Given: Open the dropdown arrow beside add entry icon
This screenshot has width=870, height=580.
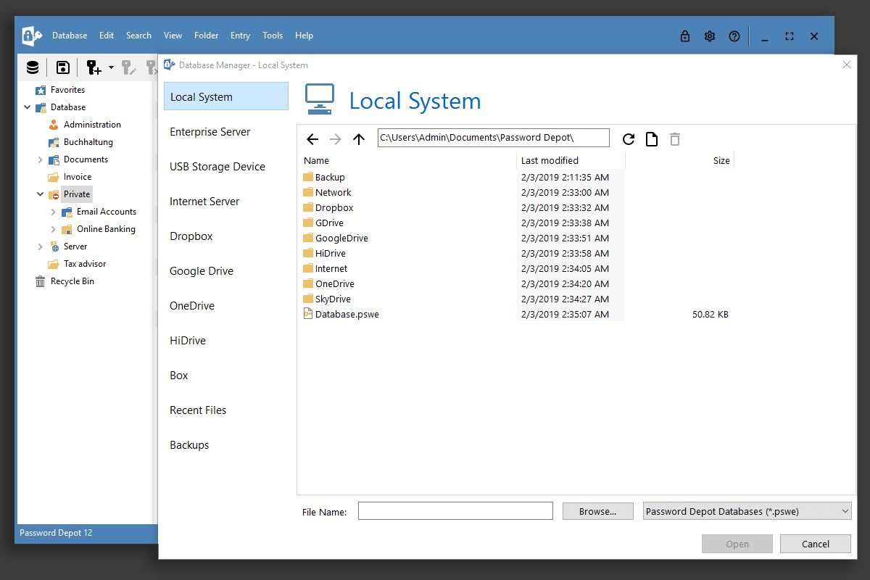Looking at the screenshot, I should [x=111, y=67].
